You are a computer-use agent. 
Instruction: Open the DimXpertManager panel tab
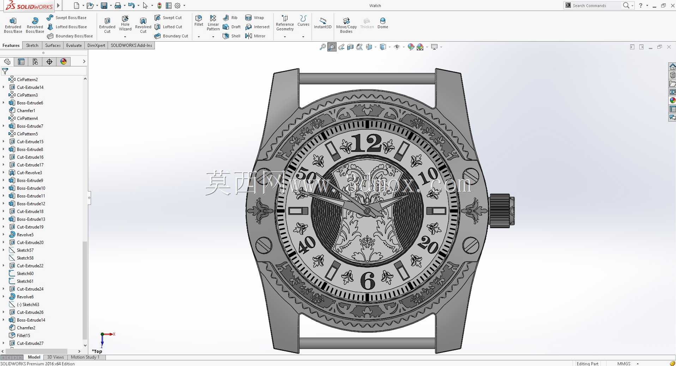(49, 62)
